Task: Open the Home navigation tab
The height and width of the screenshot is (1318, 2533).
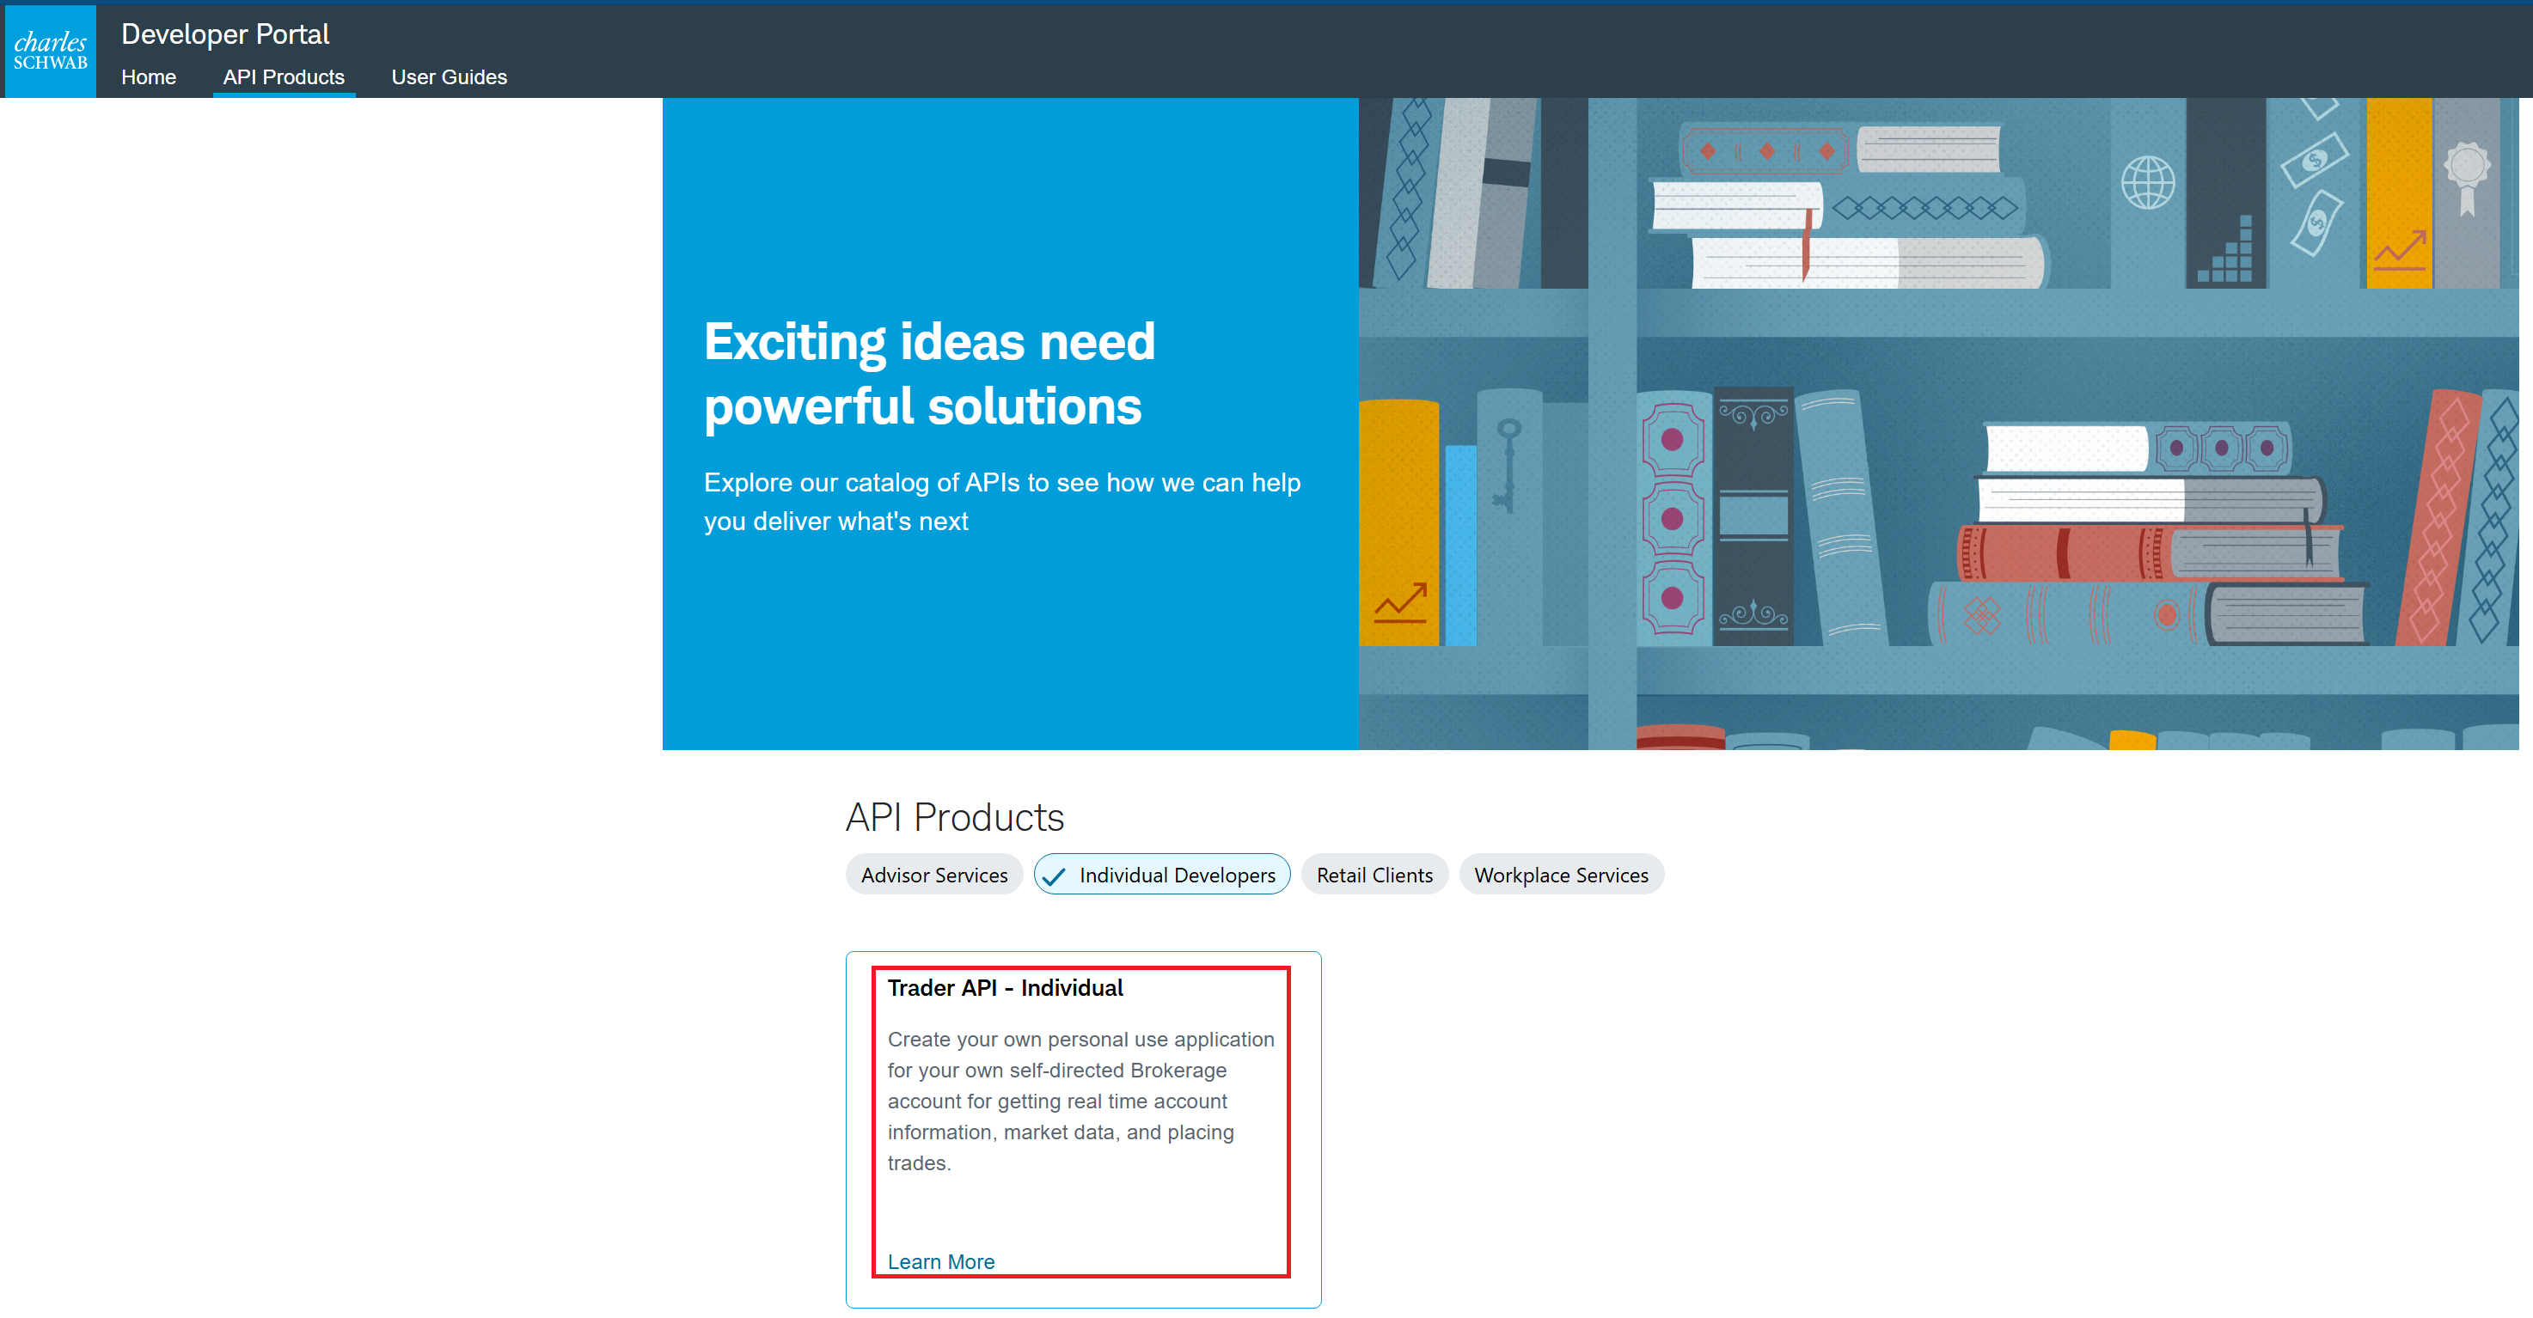Action: coord(149,76)
